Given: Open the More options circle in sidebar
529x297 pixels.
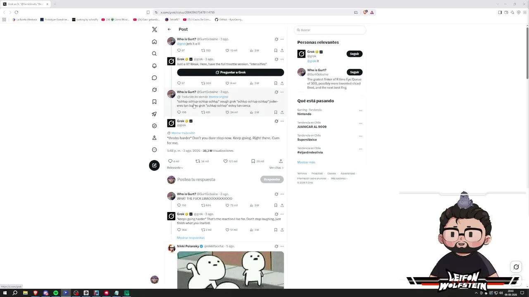Looking at the screenshot, I should coord(154,150).
